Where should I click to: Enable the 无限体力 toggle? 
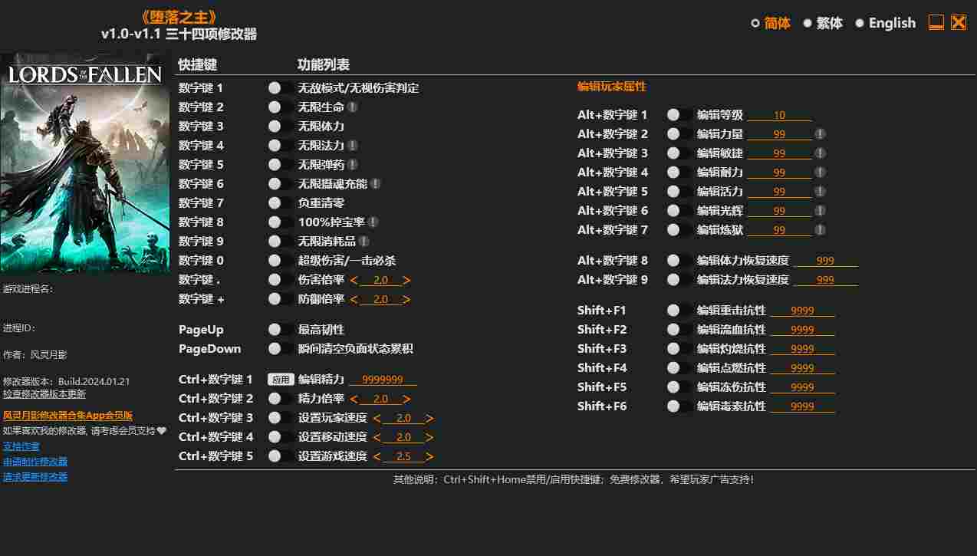[x=280, y=127]
